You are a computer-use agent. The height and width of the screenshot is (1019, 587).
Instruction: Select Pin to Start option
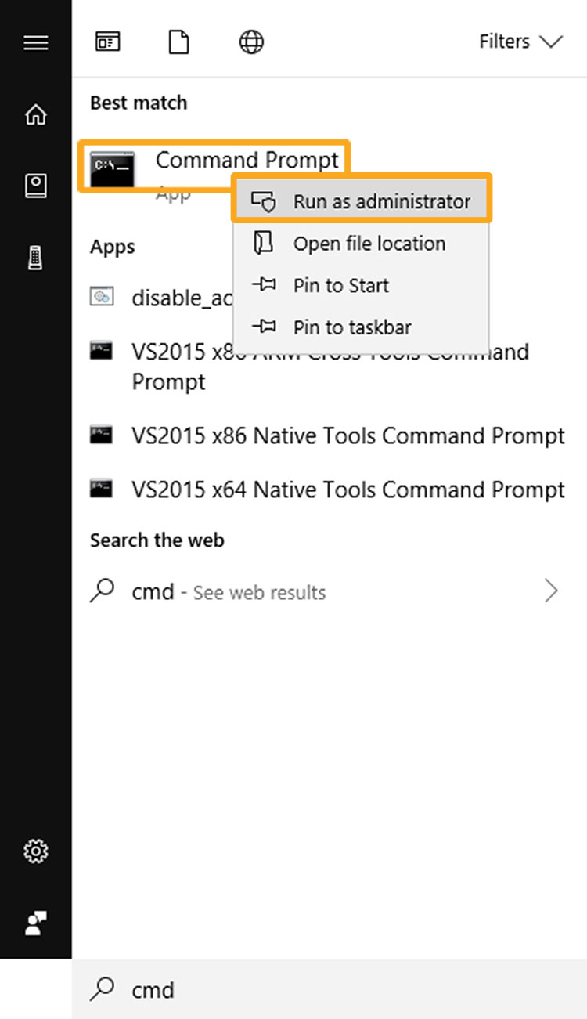[340, 286]
